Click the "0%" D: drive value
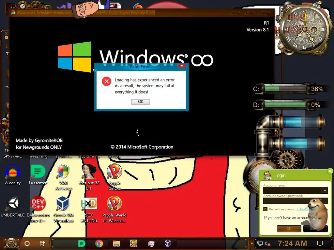The image size is (334, 250). click(x=315, y=105)
